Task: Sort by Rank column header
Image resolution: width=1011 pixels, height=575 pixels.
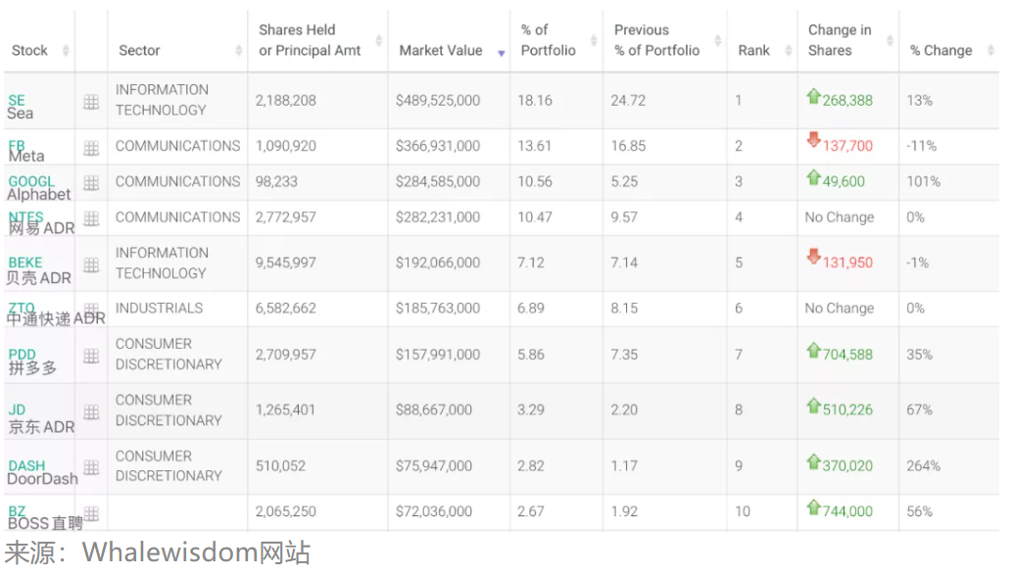Action: pyautogui.click(x=753, y=50)
